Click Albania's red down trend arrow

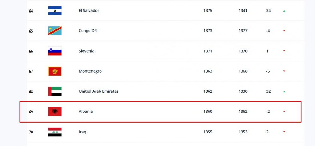pyautogui.click(x=284, y=112)
